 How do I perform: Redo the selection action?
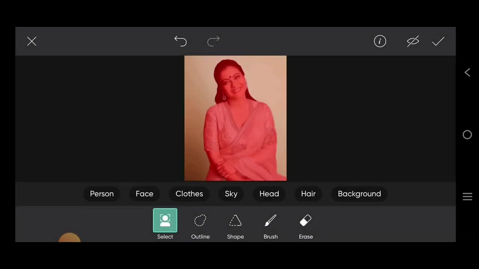tap(213, 41)
